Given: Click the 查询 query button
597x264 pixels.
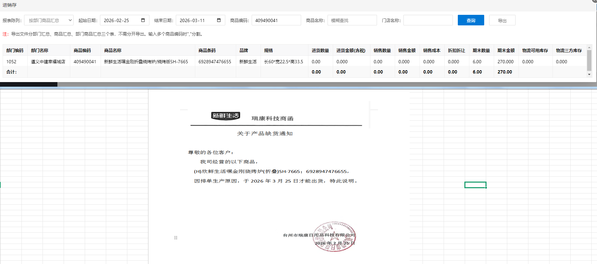Looking at the screenshot, I should click(x=471, y=20).
